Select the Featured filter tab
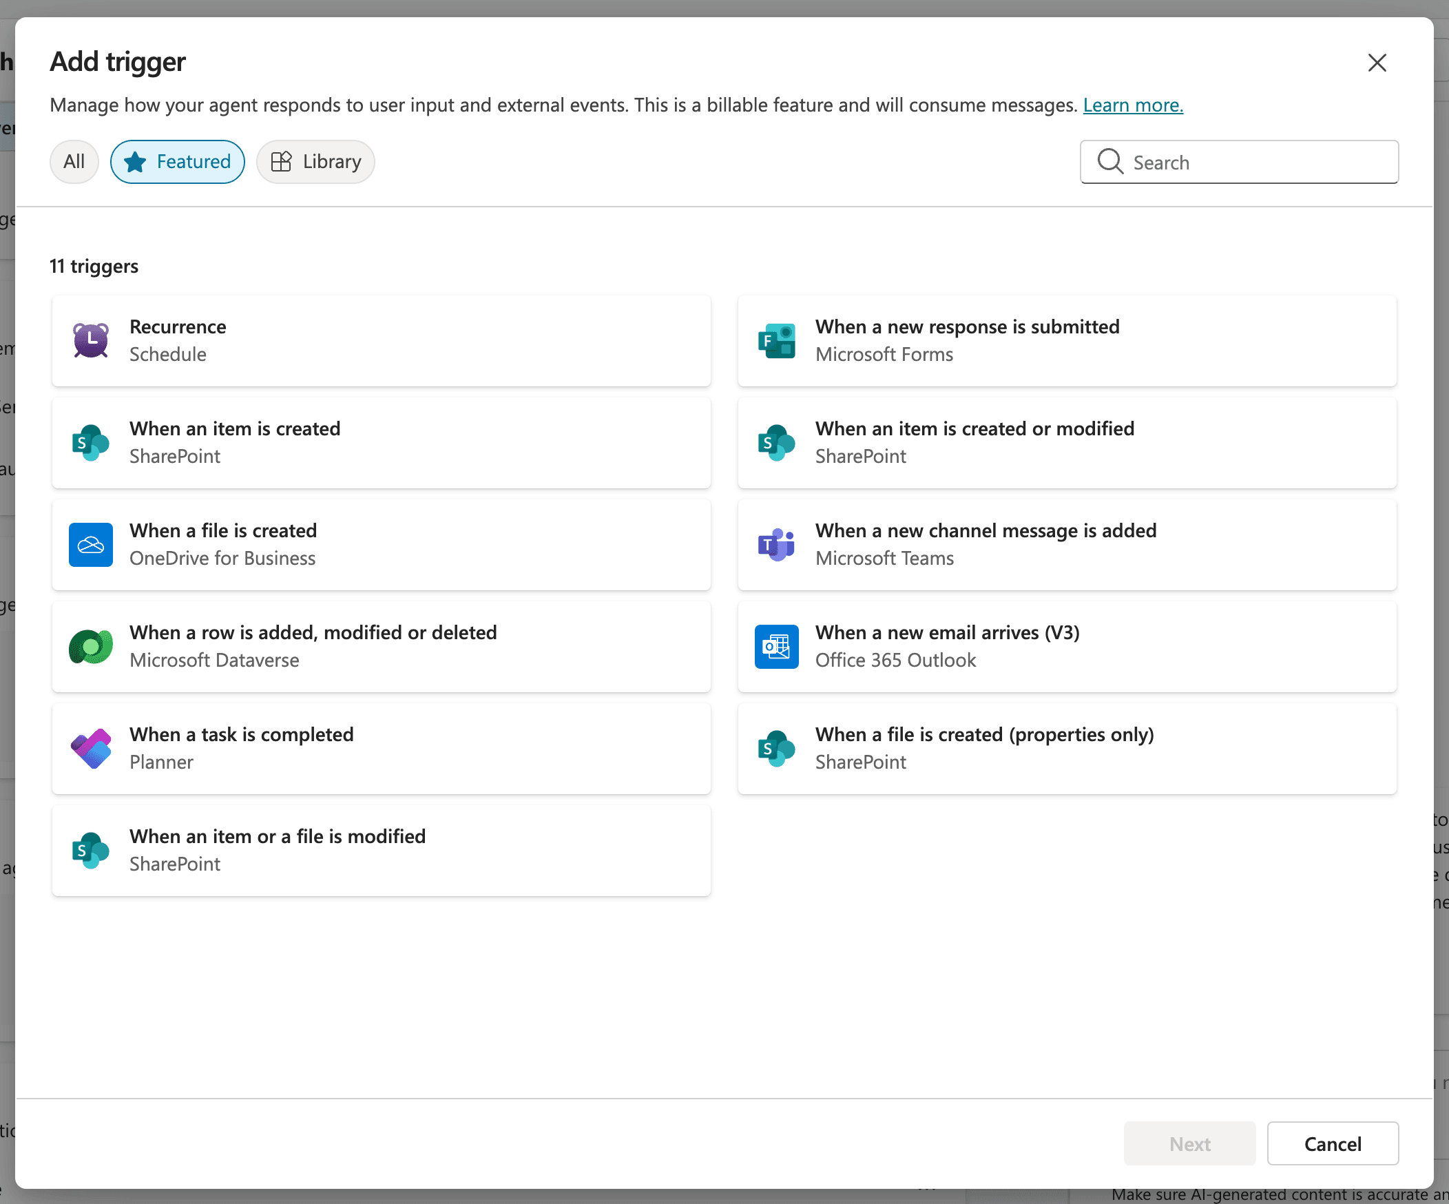Viewport: 1449px width, 1204px height. (x=177, y=161)
